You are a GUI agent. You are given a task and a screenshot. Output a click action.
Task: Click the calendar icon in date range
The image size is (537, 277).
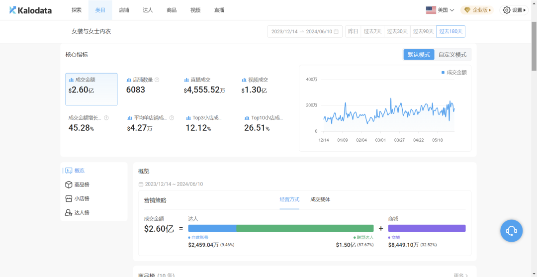336,32
